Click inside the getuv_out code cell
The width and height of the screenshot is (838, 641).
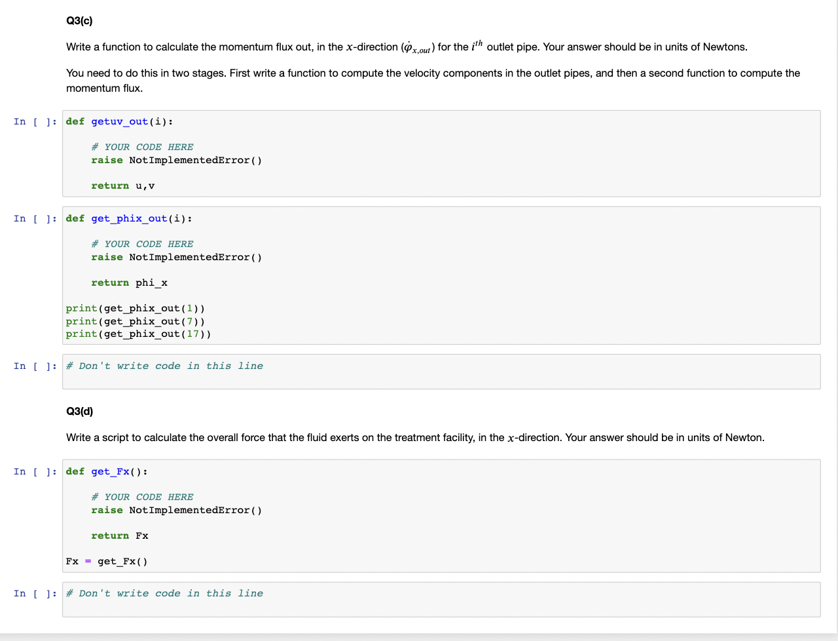pos(441,153)
